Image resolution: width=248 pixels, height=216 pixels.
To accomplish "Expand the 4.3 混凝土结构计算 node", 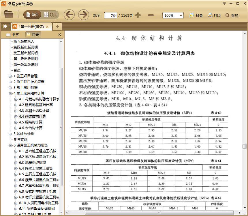I will pos(16,111).
